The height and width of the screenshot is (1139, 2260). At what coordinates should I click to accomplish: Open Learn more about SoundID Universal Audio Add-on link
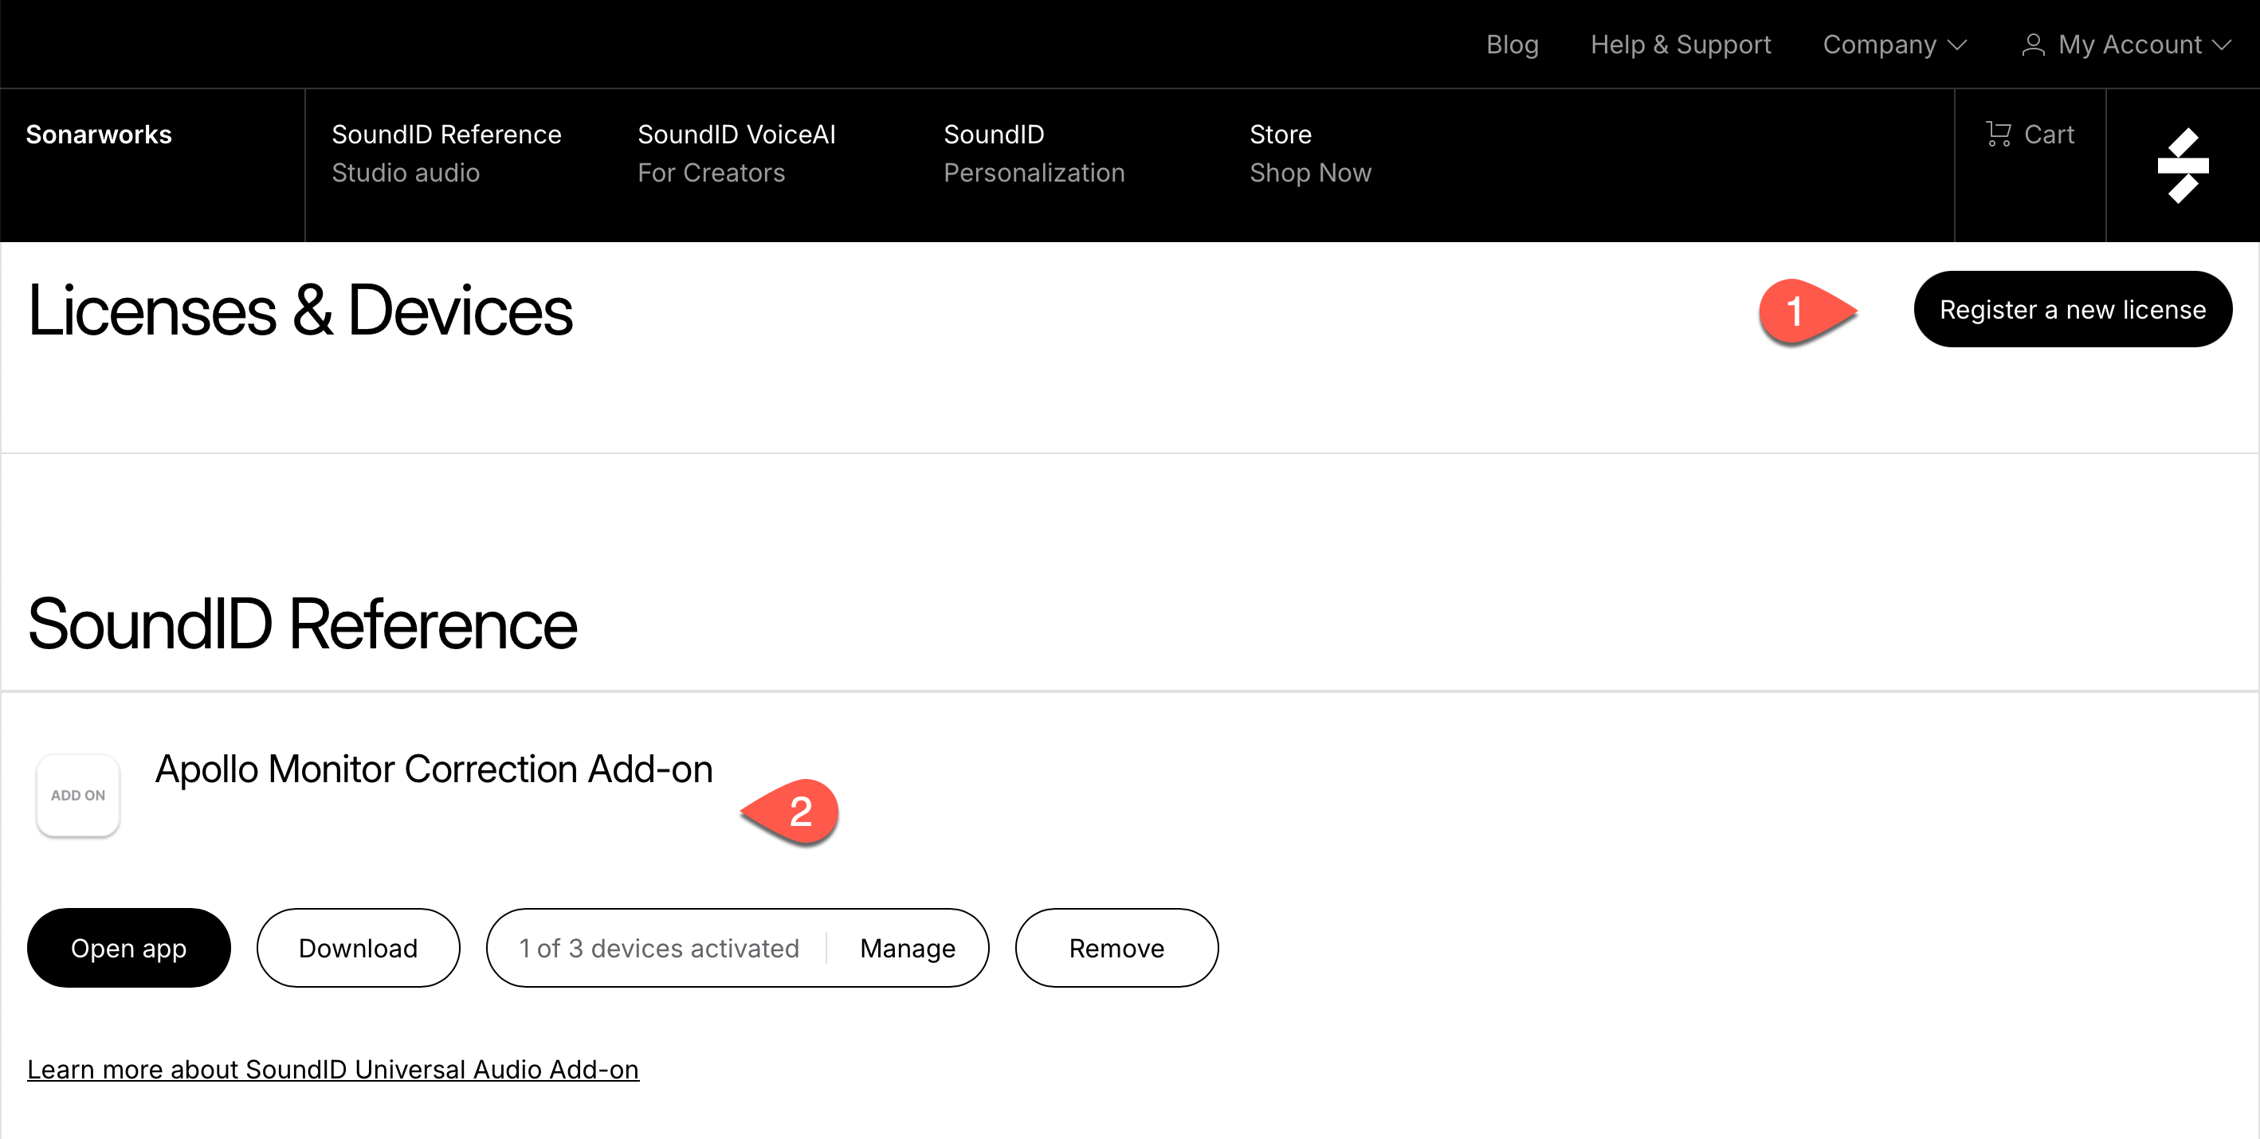tap(332, 1069)
